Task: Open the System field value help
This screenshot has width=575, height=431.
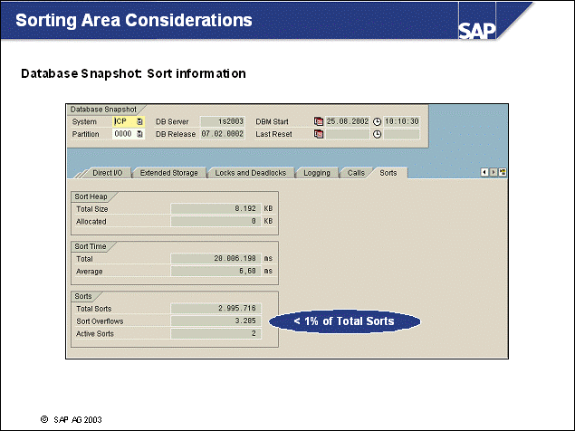Action: 139,120
